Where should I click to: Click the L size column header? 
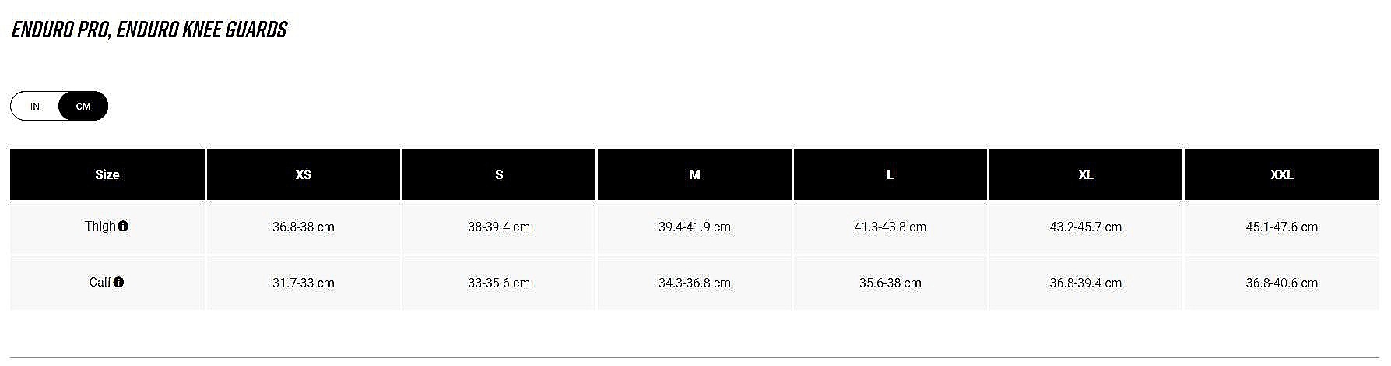[890, 175]
